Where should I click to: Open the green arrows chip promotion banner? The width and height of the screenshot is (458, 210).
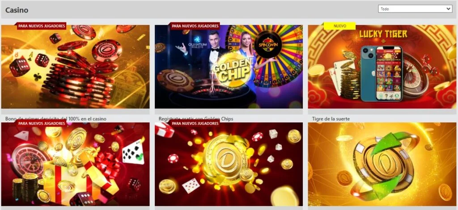click(382, 164)
